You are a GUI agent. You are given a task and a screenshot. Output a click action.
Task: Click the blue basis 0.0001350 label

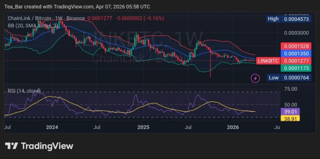[296, 53]
